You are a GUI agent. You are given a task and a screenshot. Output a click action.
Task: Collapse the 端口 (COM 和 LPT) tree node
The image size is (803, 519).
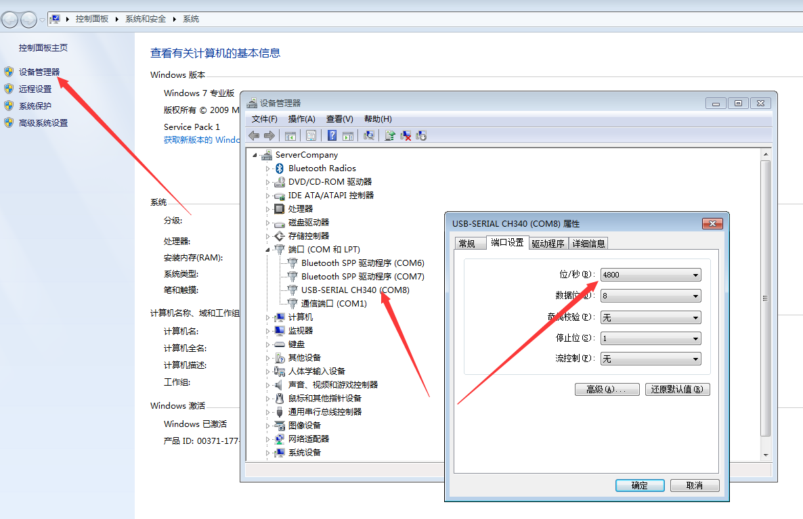[267, 250]
